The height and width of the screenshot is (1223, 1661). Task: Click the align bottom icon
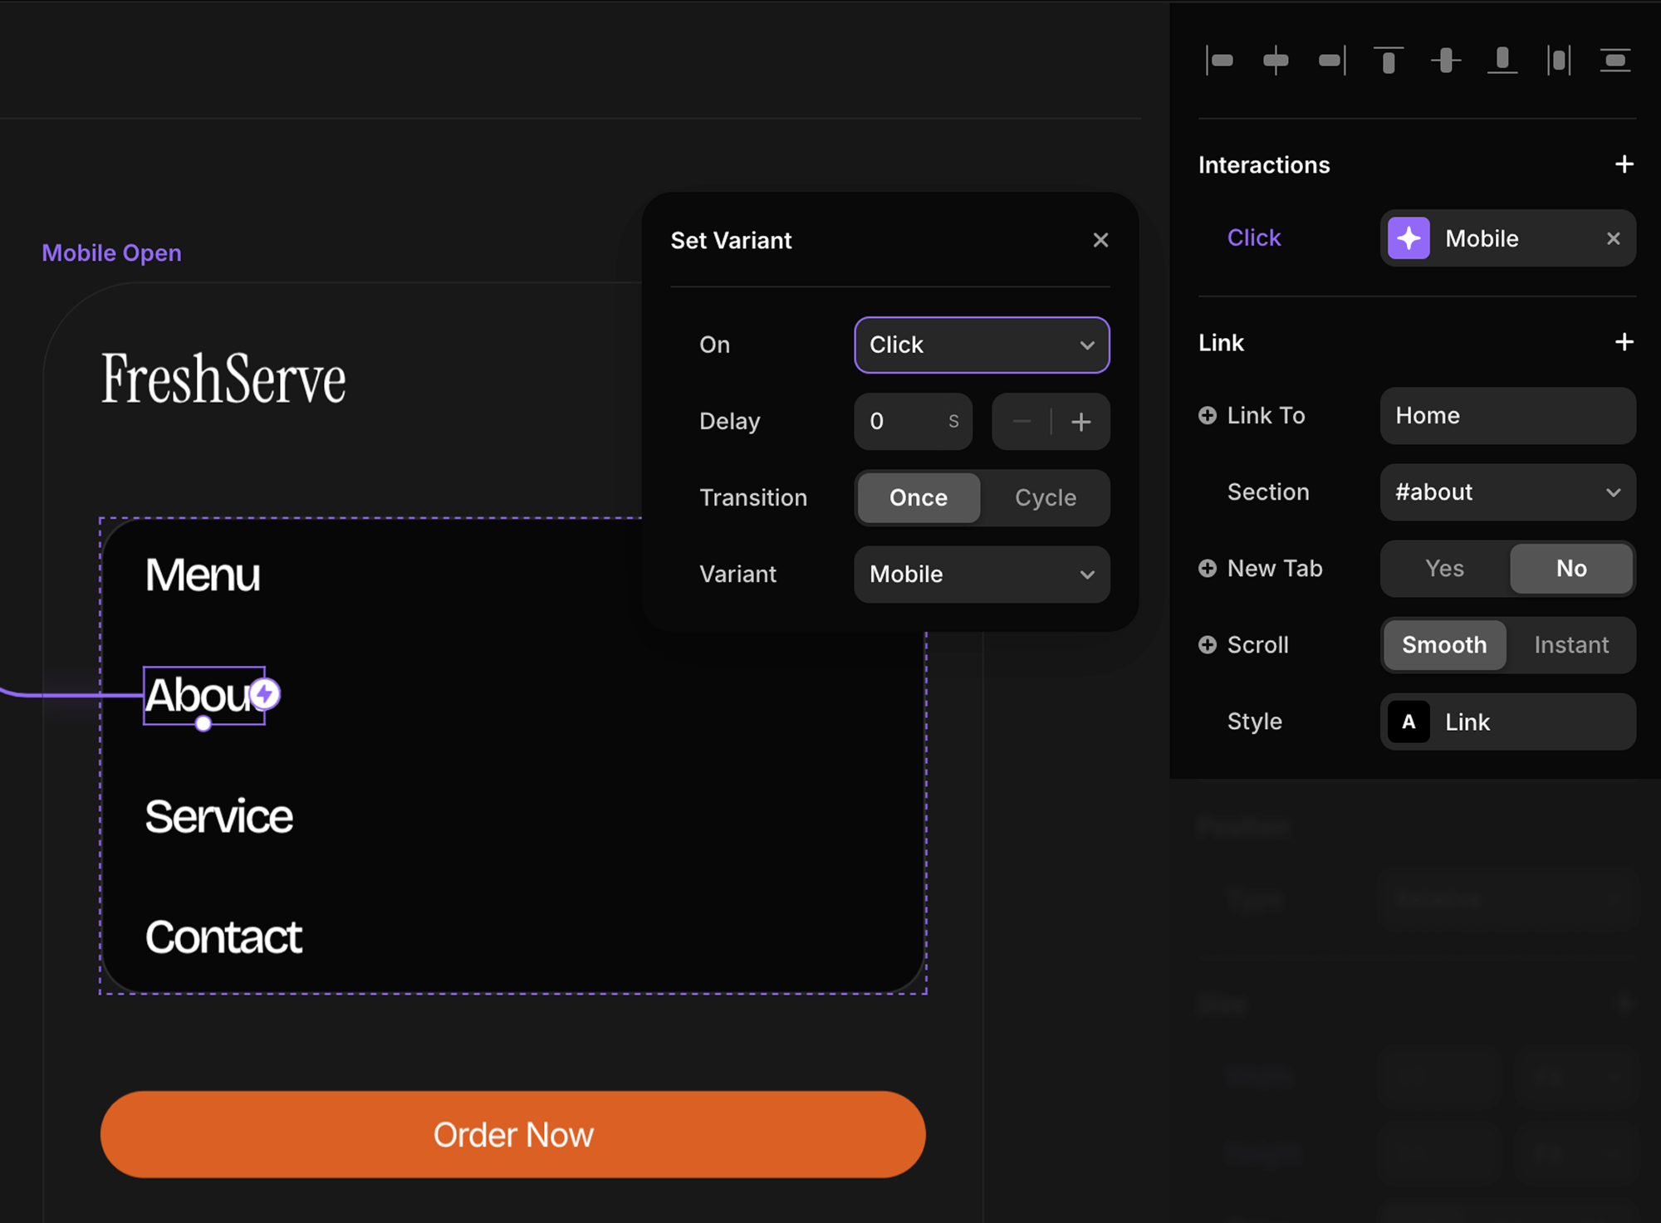[1502, 61]
